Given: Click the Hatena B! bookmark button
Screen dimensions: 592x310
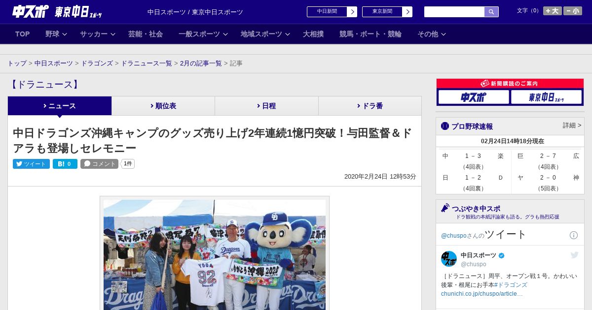Looking at the screenshot, I should click(x=65, y=164).
